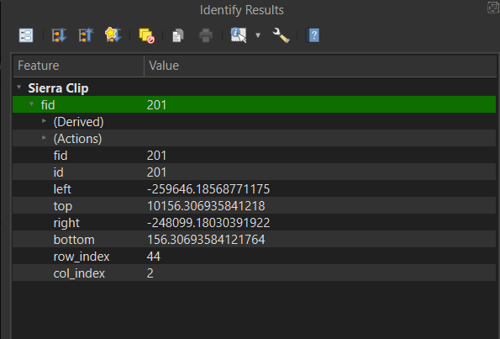The image size is (500, 339).
Task: Collapse the Sierra Clip layer node
Action: 19,87
